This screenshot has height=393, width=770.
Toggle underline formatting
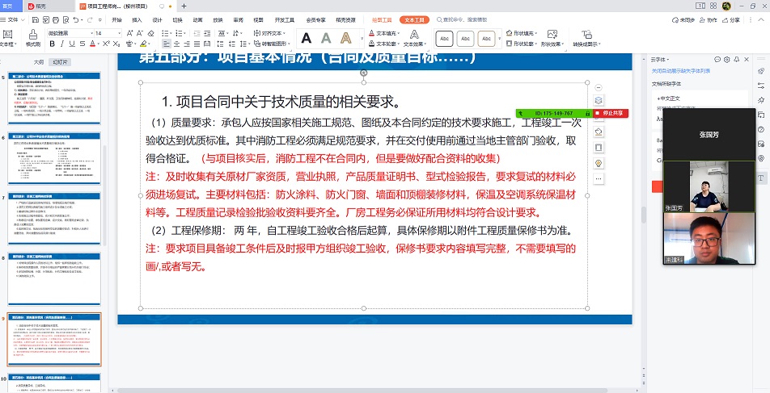click(72, 44)
